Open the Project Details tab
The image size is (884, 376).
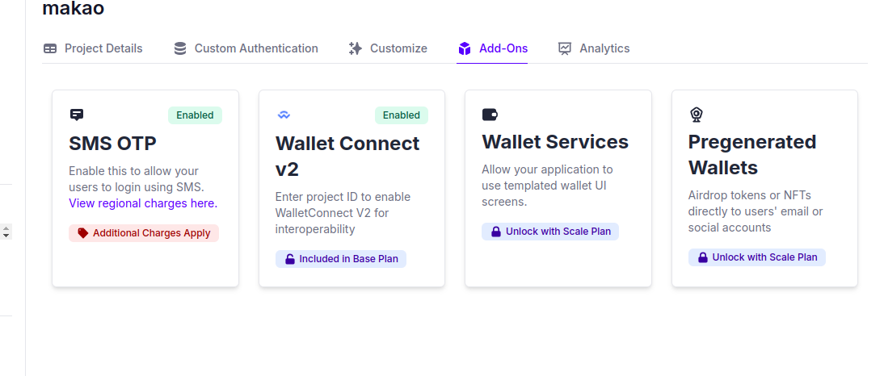click(x=93, y=48)
